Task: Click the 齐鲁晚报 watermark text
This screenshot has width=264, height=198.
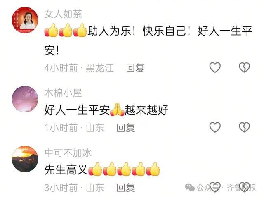Action: (241, 187)
